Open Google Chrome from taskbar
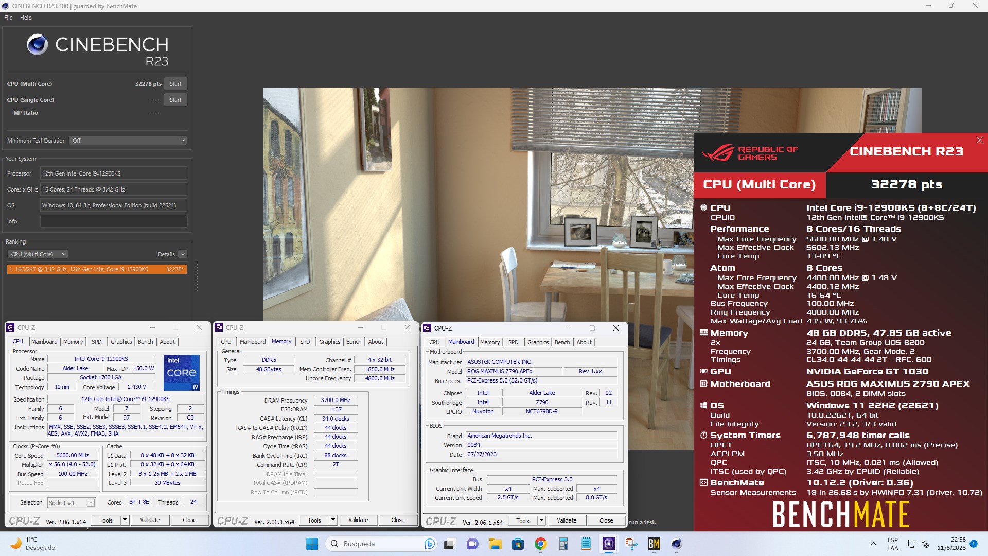Viewport: 988px width, 556px height. [540, 544]
